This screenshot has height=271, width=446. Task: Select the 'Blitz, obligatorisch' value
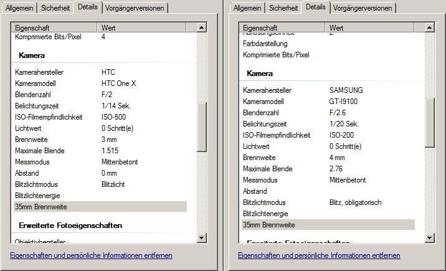coord(355,202)
